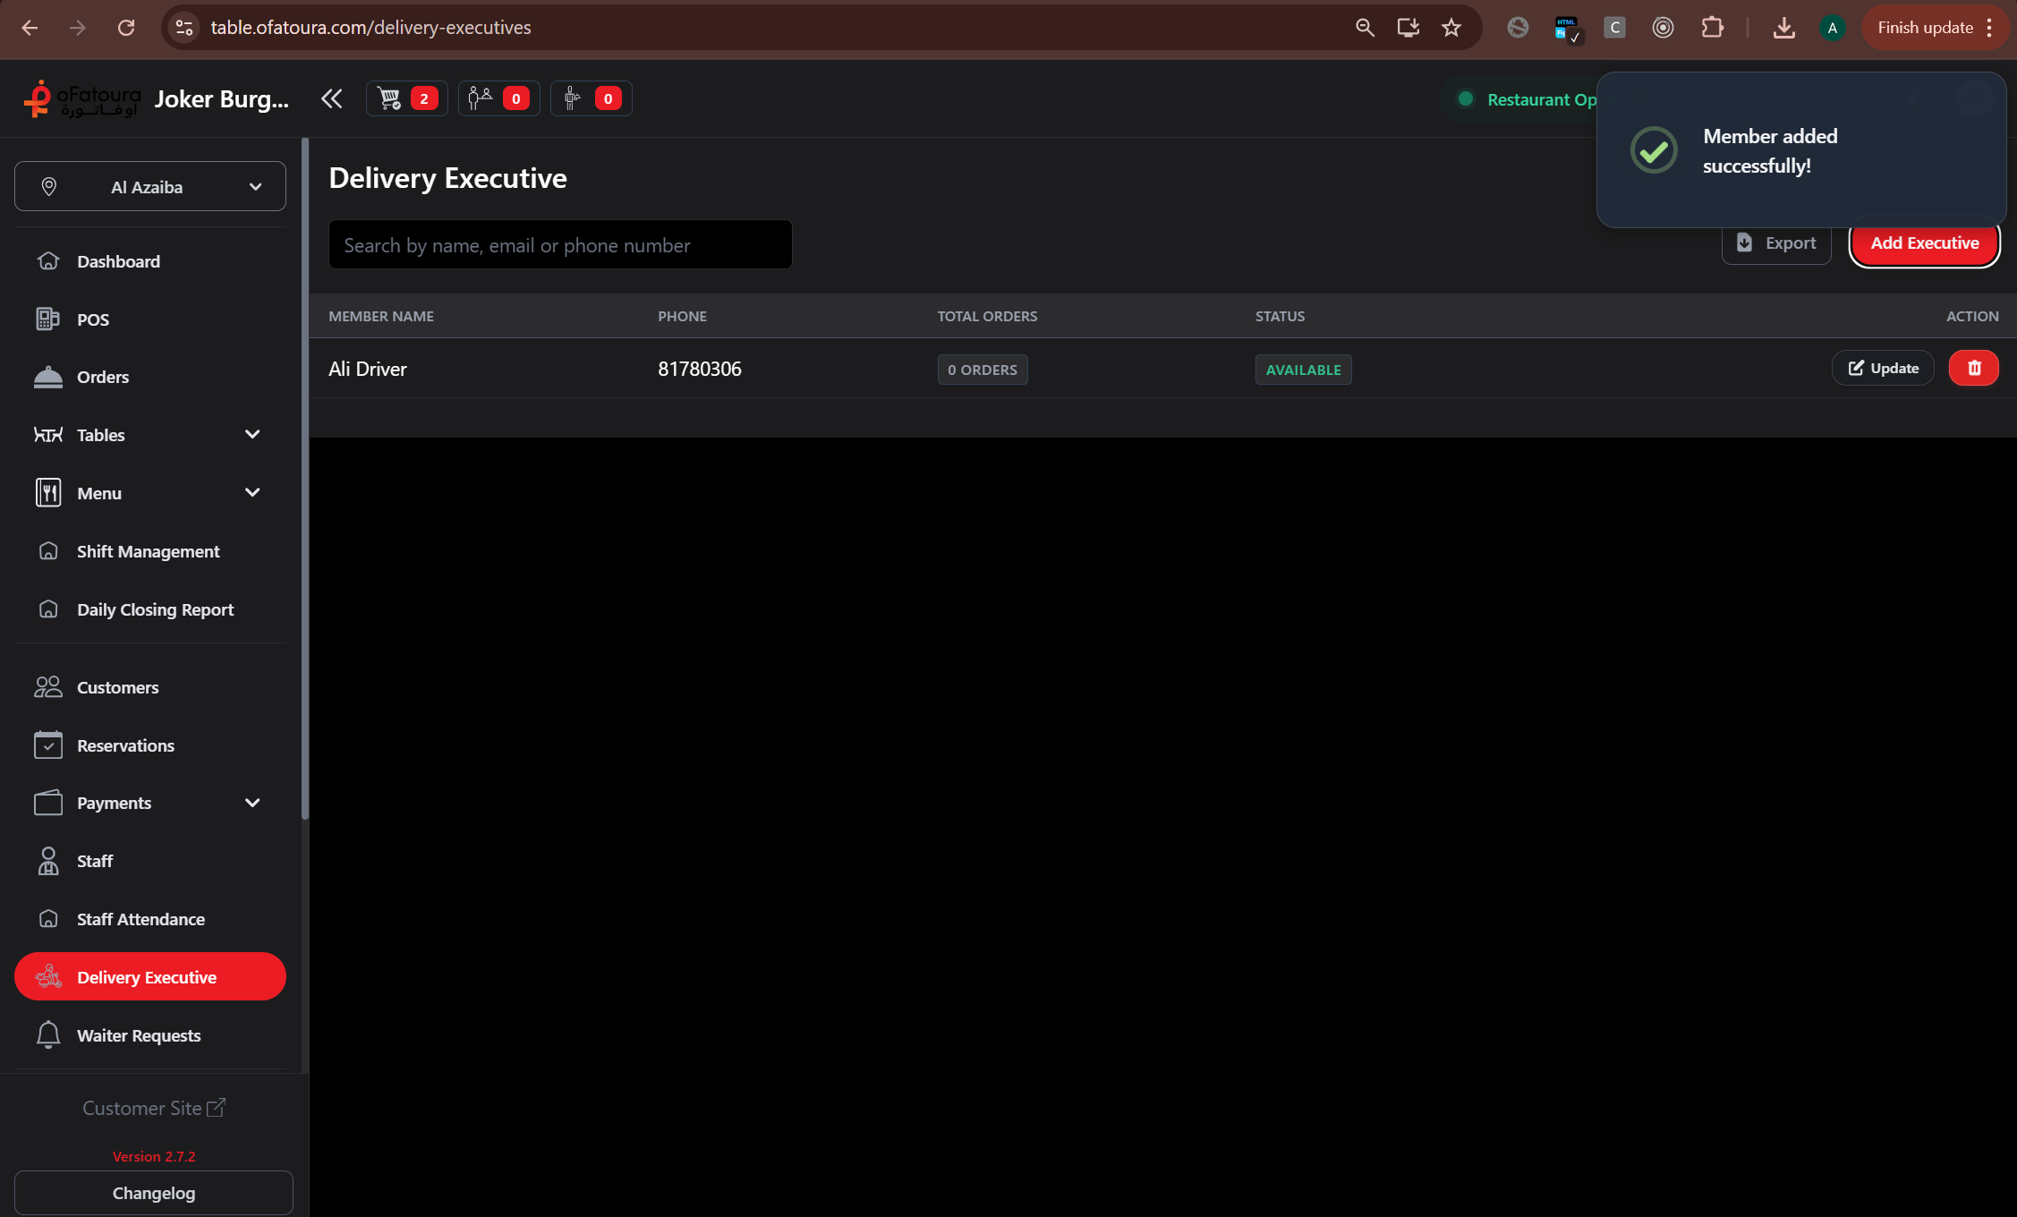Open Chrome downloads icon

[1783, 28]
